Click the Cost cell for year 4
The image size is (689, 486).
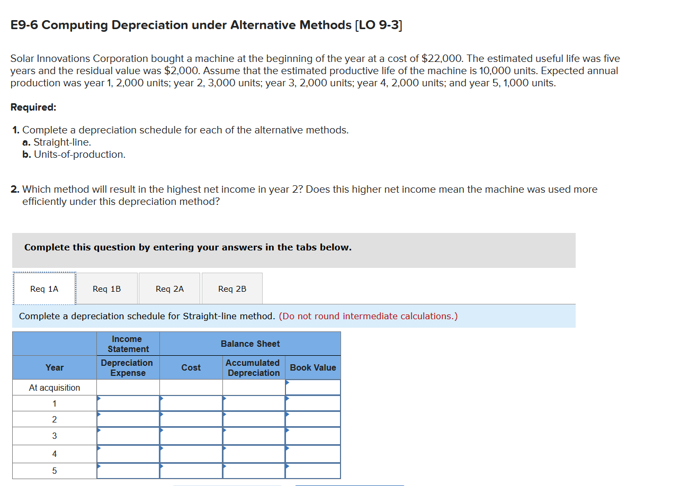191,453
